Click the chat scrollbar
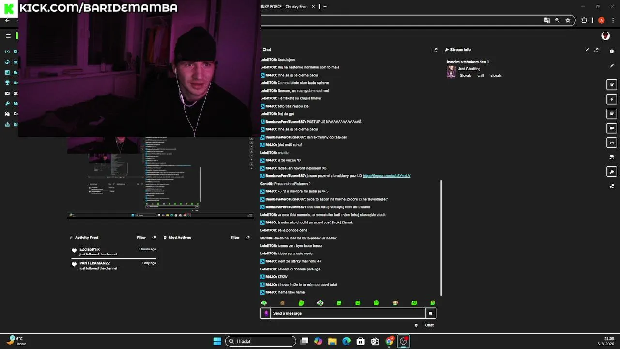 (441, 238)
